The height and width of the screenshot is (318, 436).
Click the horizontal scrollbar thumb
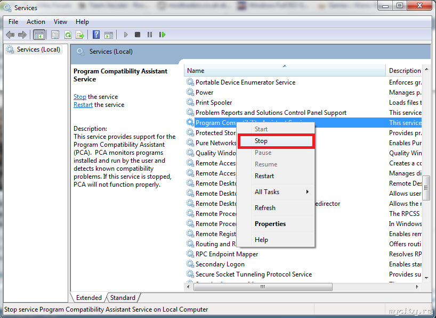pyautogui.click(x=263, y=287)
